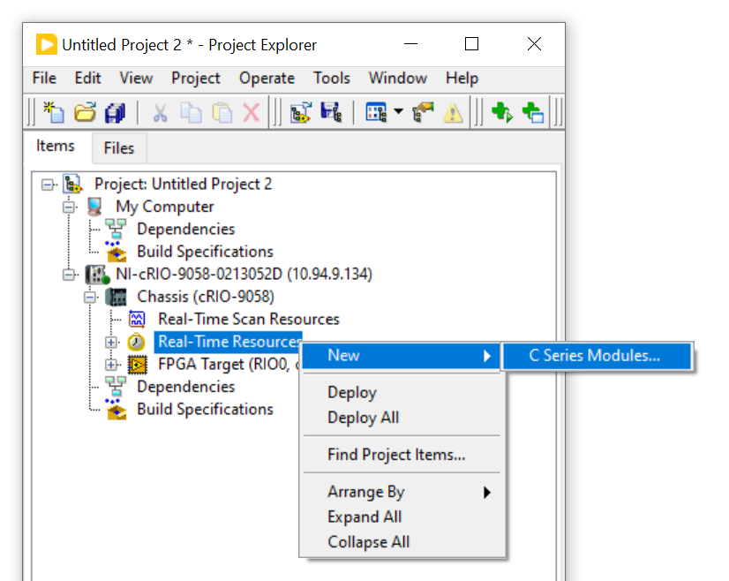The width and height of the screenshot is (729, 581).
Task: Switch to the Files tab
Action: point(119,148)
